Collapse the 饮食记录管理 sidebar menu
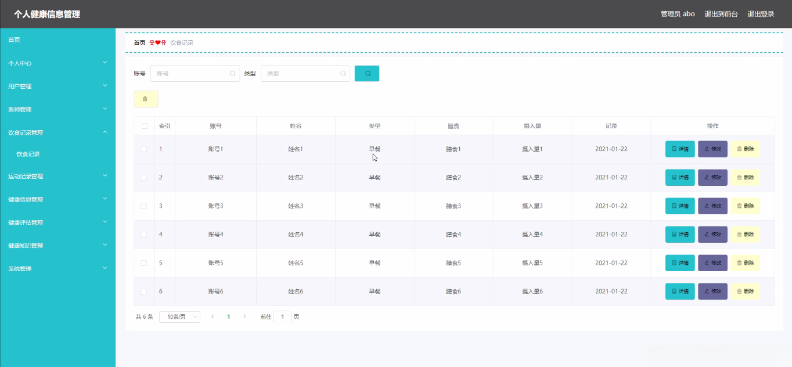This screenshot has height=367, width=792. pyautogui.click(x=57, y=132)
